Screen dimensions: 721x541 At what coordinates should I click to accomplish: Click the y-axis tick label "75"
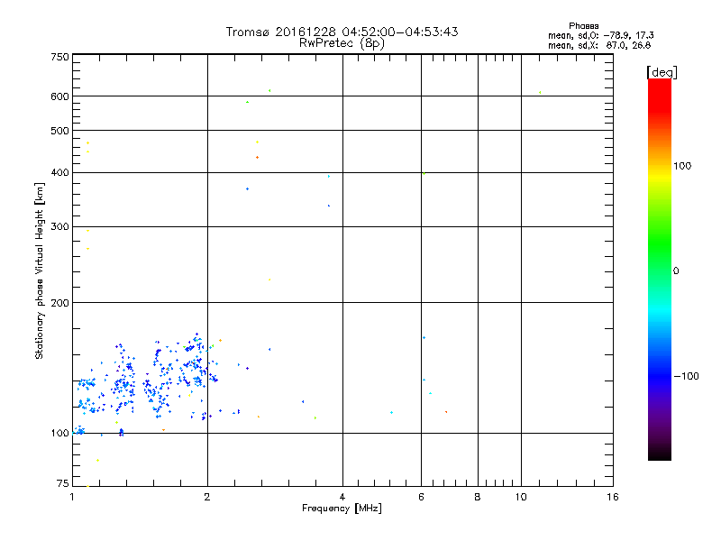tap(63, 483)
